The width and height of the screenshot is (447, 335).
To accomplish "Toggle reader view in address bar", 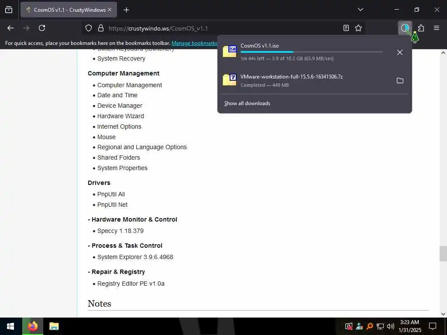I will 346,28.
